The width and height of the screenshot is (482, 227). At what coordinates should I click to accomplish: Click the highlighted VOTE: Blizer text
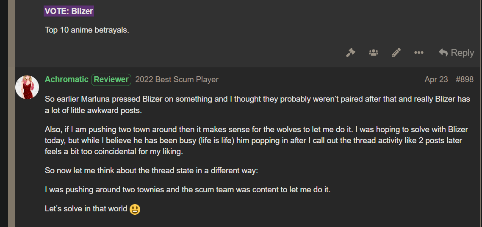click(x=69, y=11)
